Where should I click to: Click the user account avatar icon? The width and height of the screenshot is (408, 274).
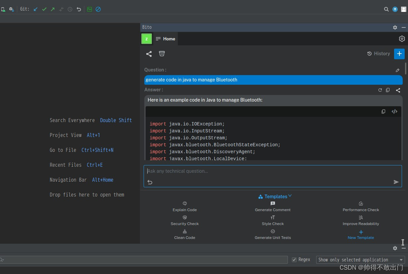pos(404,9)
